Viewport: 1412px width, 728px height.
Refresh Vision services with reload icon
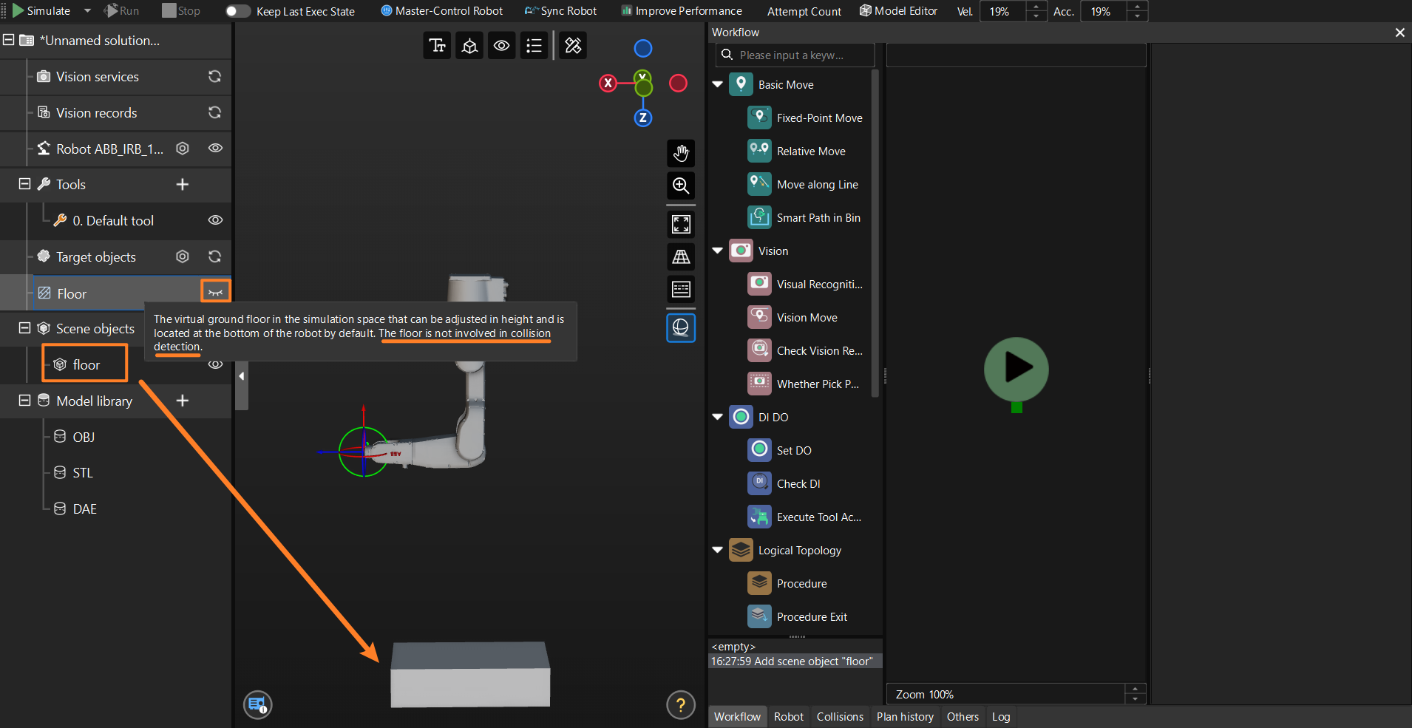[214, 77]
